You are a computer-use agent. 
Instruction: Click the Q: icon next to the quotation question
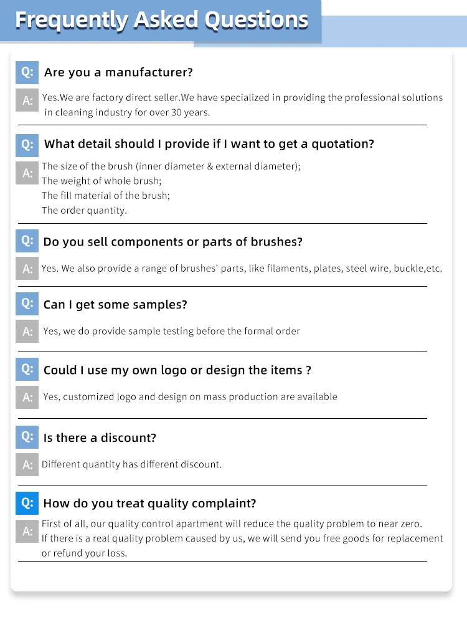27,145
